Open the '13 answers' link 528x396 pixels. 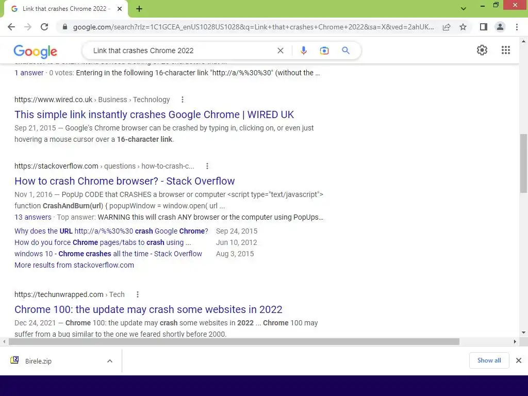click(x=33, y=217)
